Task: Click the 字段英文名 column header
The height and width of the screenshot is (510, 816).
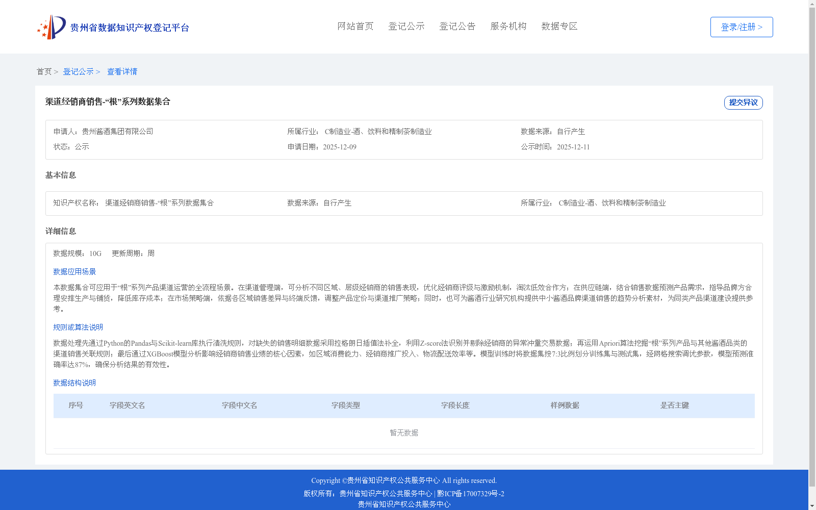Action: tap(127, 405)
